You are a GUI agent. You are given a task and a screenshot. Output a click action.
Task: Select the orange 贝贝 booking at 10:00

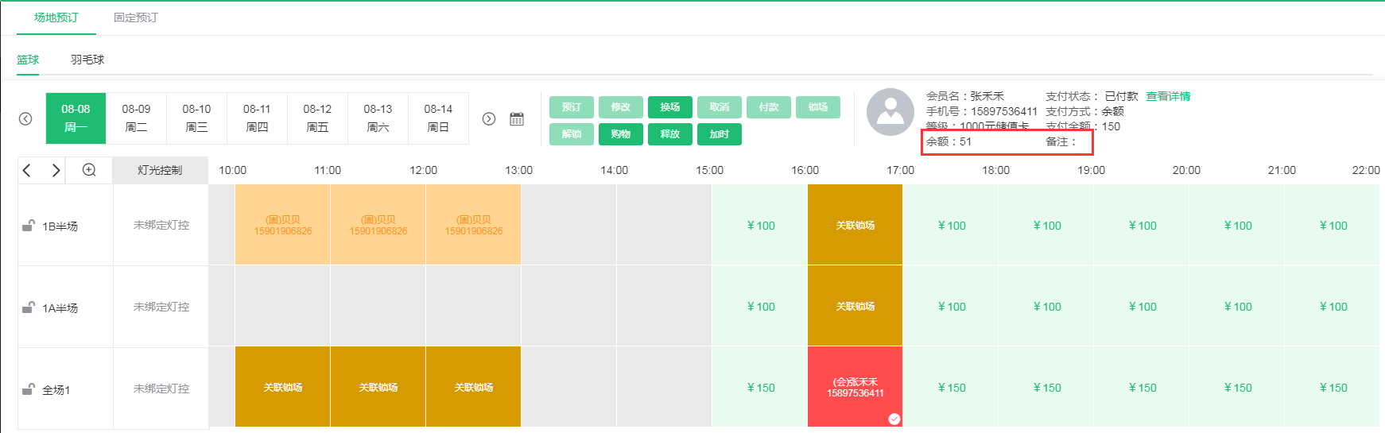tap(283, 226)
